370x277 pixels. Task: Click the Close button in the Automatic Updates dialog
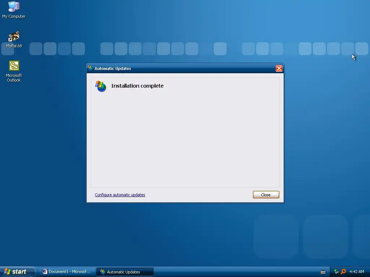pyautogui.click(x=266, y=194)
